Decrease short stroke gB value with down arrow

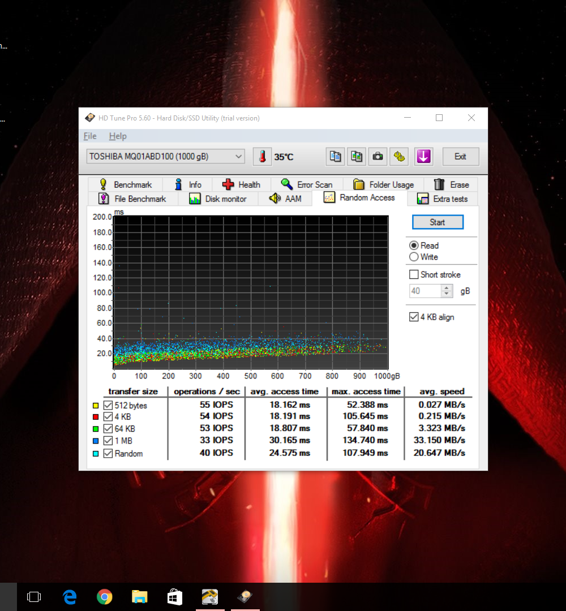point(447,294)
